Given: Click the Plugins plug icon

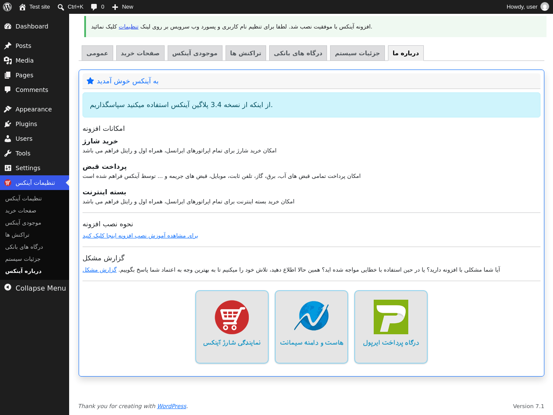Looking at the screenshot, I should pos(8,124).
